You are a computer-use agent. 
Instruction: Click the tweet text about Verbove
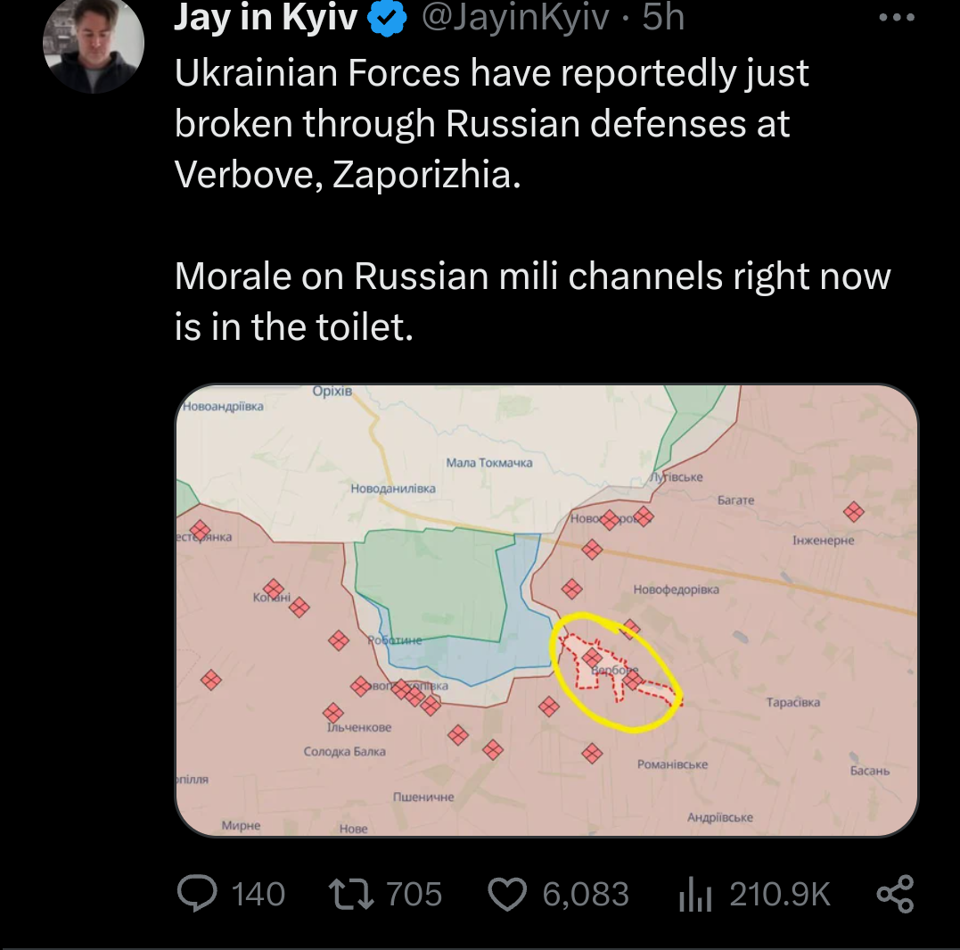(x=490, y=124)
